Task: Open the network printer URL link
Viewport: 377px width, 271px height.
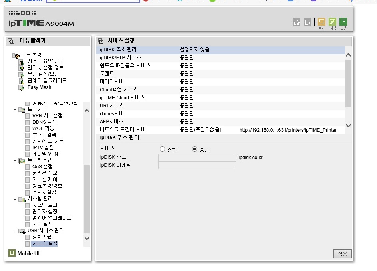Action: click(x=288, y=130)
